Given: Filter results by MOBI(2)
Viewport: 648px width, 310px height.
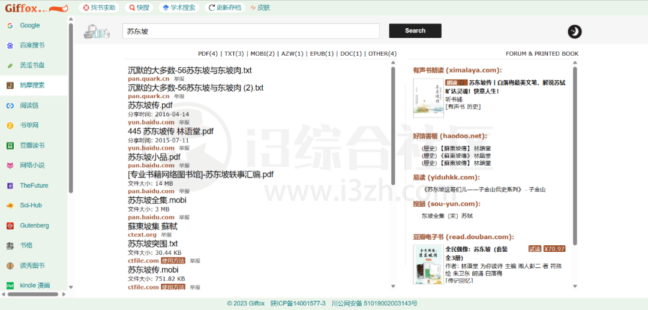Looking at the screenshot, I should [263, 53].
